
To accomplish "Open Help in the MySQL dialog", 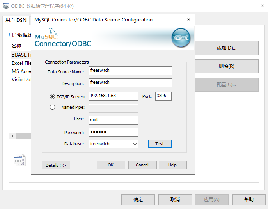I will pyautogui.click(x=172, y=165).
